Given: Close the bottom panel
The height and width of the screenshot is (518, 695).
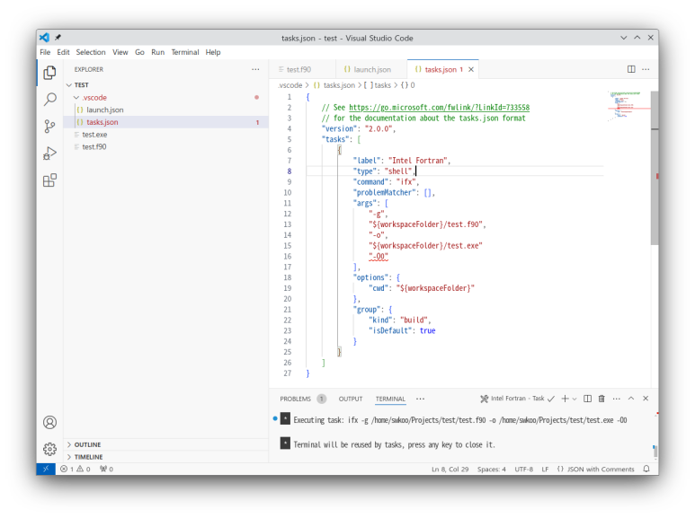Looking at the screenshot, I should (646, 399).
